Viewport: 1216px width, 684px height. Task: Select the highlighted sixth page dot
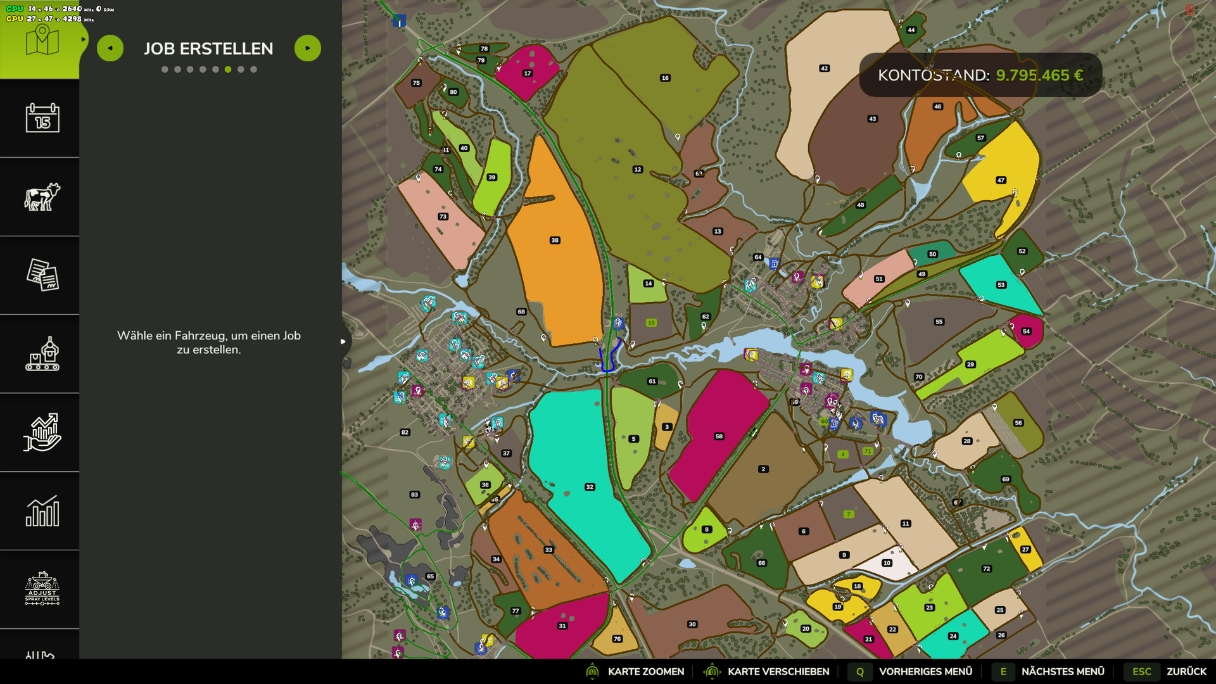pyautogui.click(x=228, y=70)
